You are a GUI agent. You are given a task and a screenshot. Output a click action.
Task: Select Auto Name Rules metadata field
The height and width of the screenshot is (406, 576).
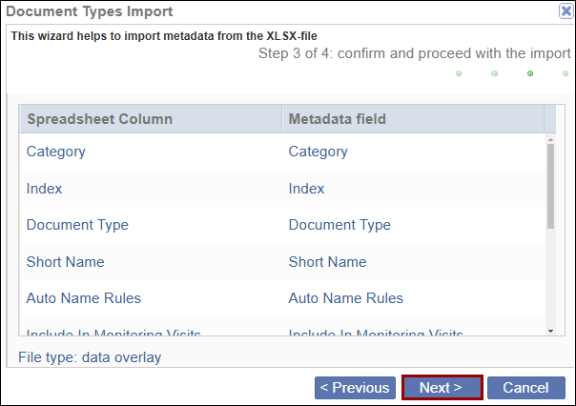345,298
